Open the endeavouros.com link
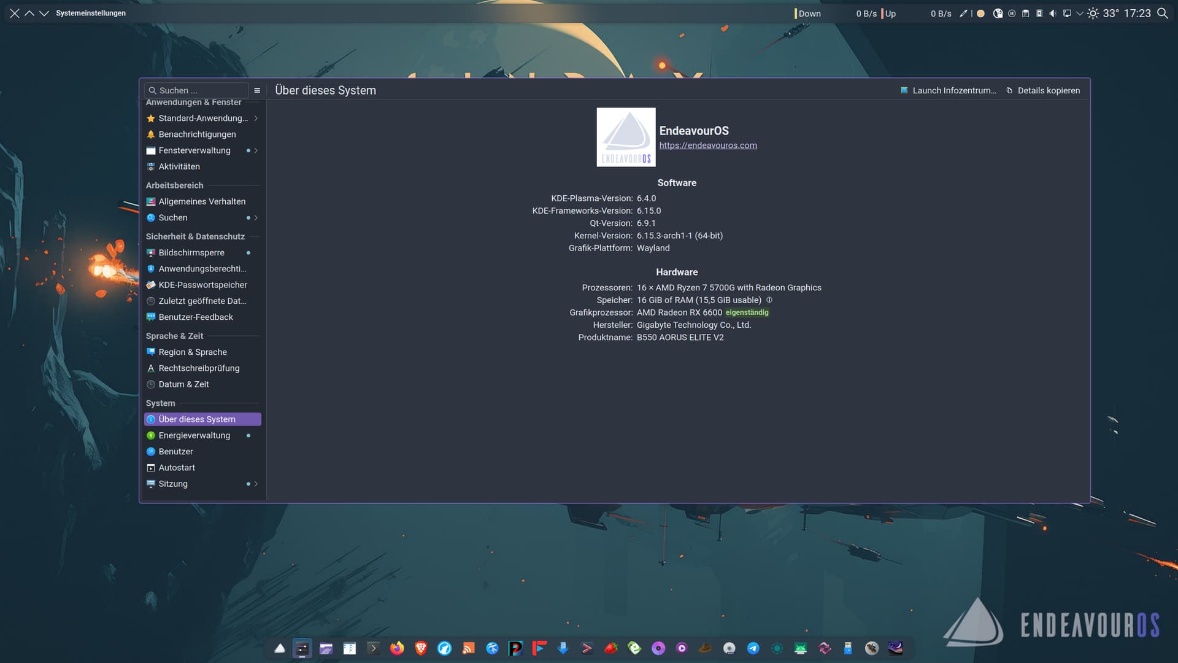Screen dimensions: 1178x663 [x=708, y=145]
